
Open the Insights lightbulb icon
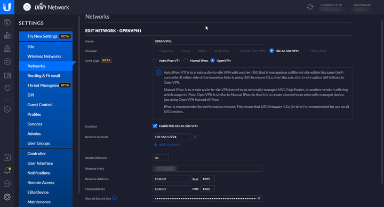coord(7,88)
